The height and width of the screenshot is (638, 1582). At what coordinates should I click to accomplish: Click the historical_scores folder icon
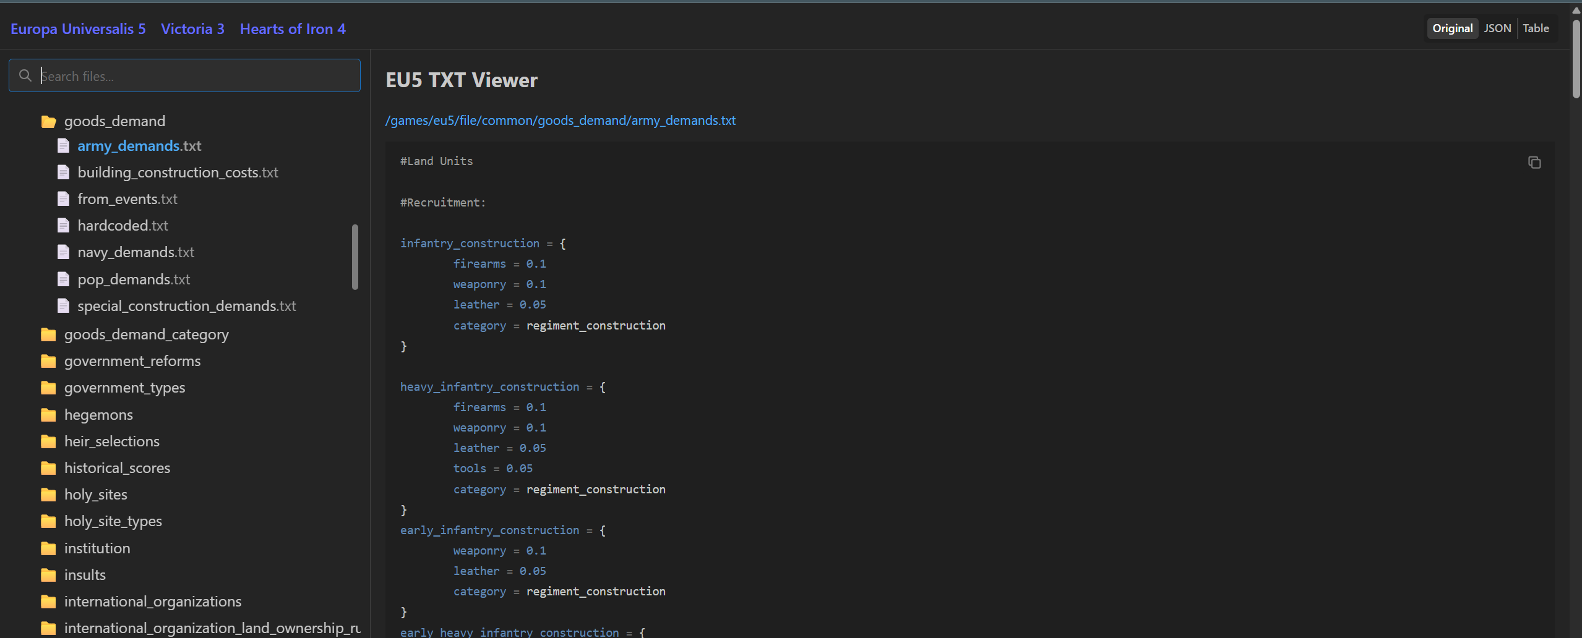tap(48, 468)
